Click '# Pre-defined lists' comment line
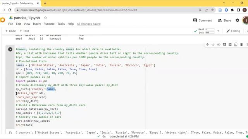This screenshot has height=139, width=248. pyautogui.click(x=31, y=61)
